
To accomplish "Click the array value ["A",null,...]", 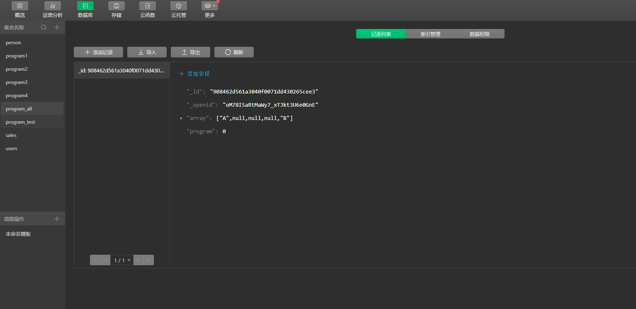I will (255, 118).
